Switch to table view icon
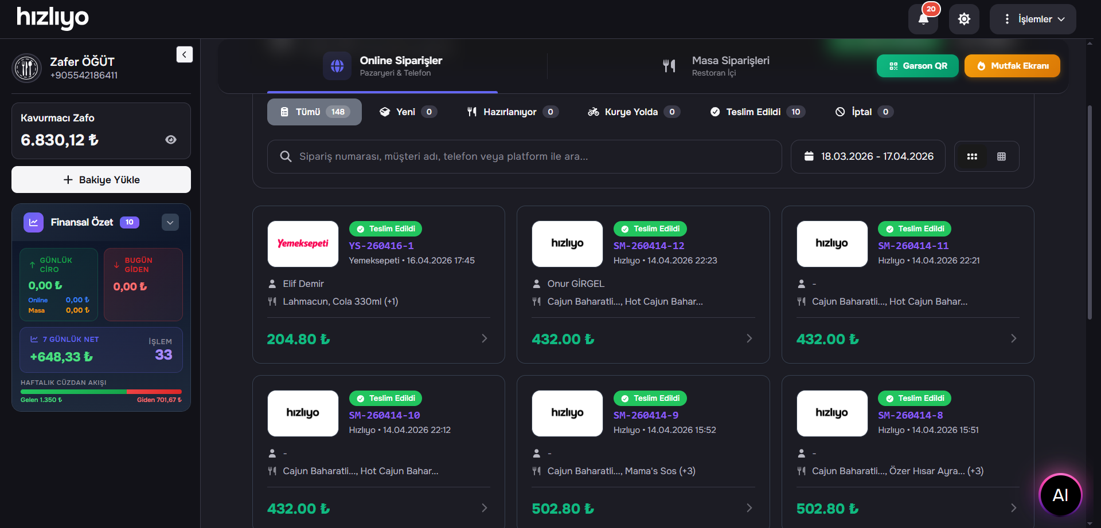Viewport: 1101px width, 528px height. point(1001,156)
